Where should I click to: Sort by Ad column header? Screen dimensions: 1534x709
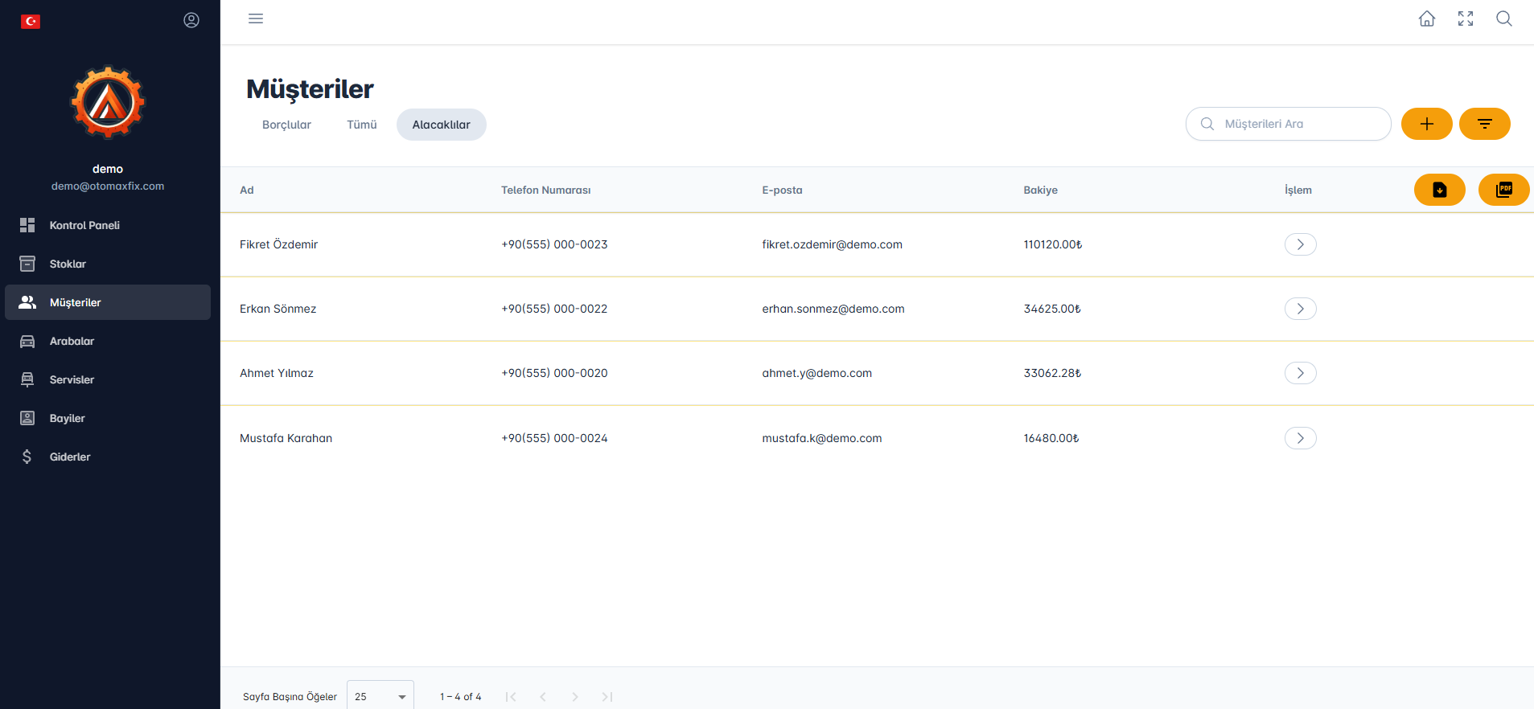pos(247,191)
